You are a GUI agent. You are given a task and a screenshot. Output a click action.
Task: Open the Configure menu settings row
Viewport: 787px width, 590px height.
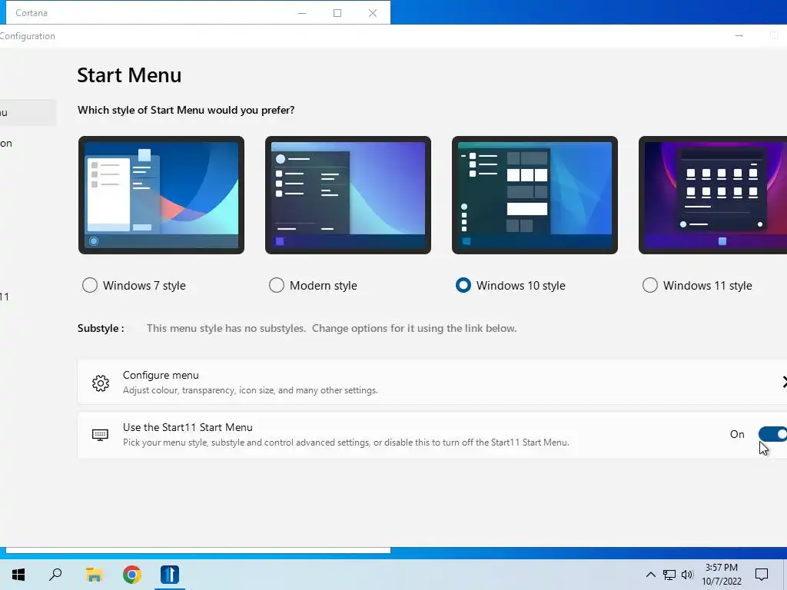click(432, 383)
